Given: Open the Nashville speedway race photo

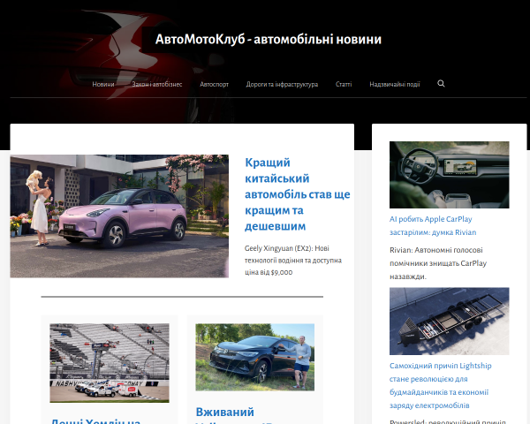Looking at the screenshot, I should pyautogui.click(x=110, y=363).
